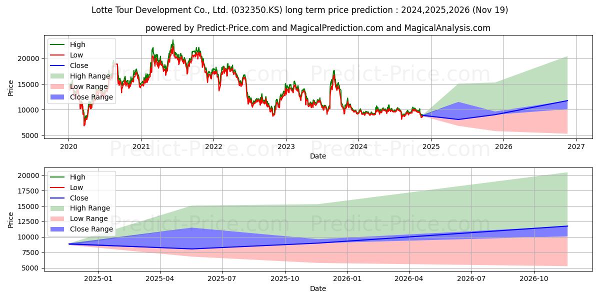
Task: Click the 2020 x-axis tick label
Action: point(68,146)
